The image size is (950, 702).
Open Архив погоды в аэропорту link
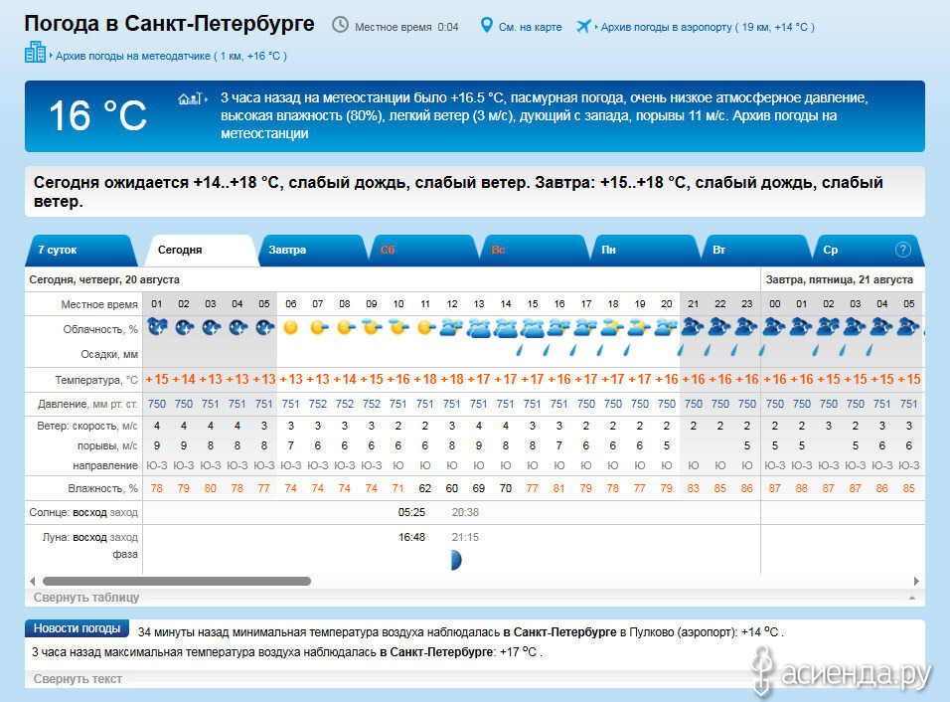pyautogui.click(x=708, y=27)
